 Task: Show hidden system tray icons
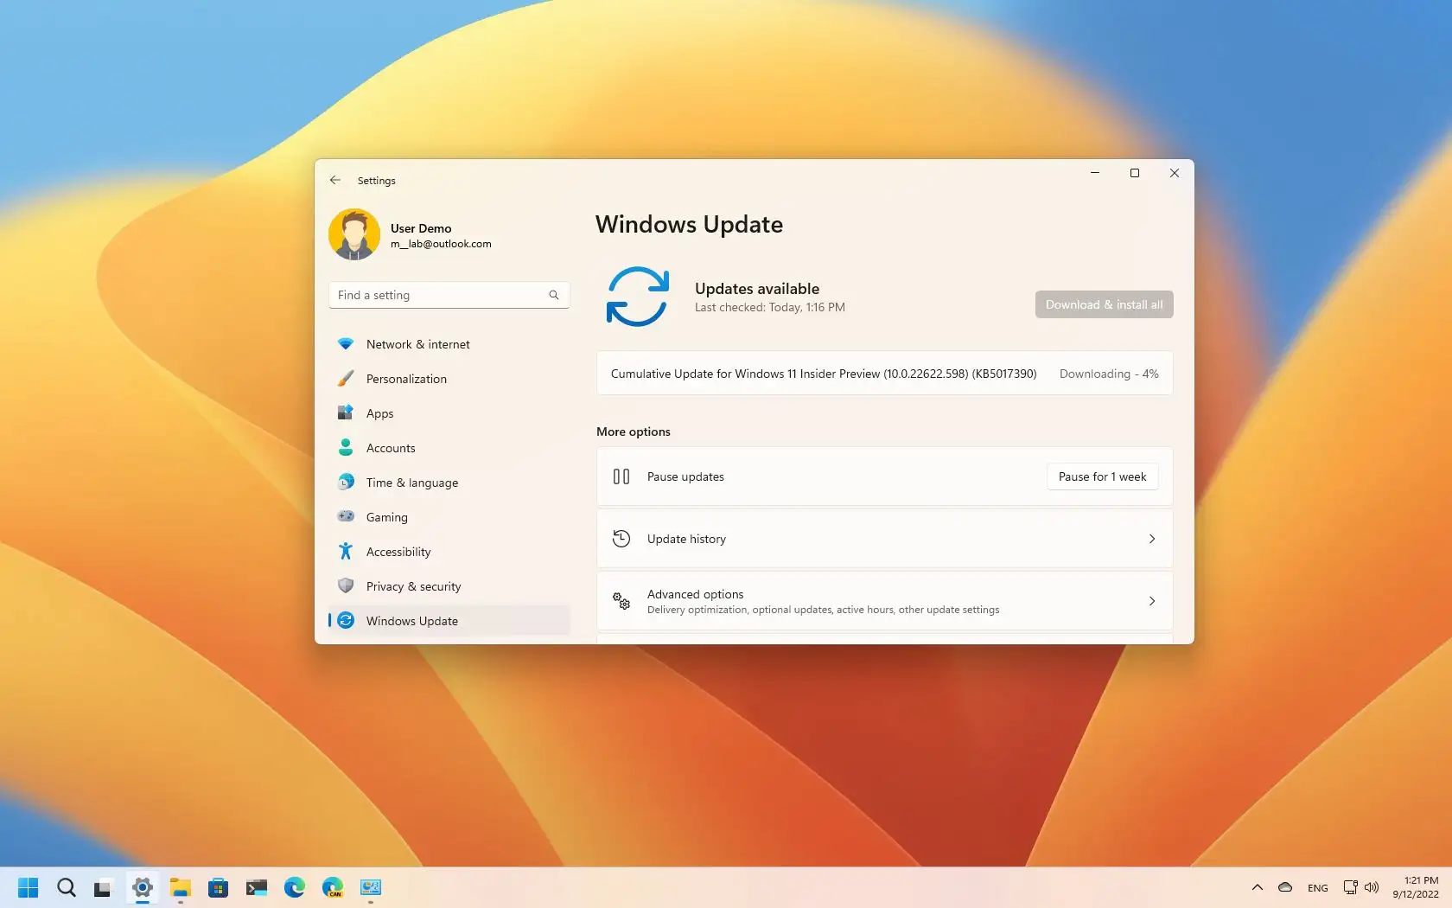pos(1258,887)
